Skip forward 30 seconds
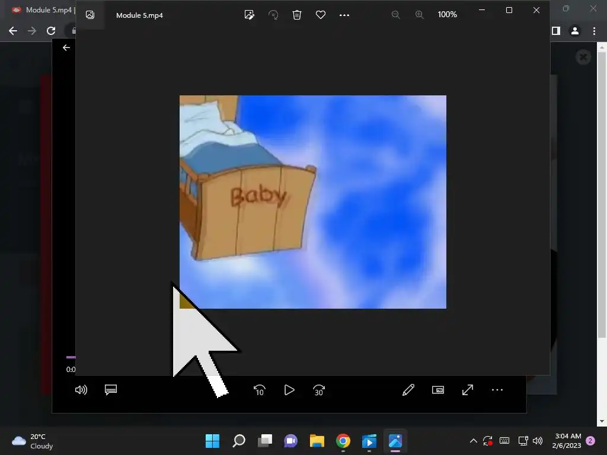Screen dimensions: 607x455 pyautogui.click(x=319, y=390)
